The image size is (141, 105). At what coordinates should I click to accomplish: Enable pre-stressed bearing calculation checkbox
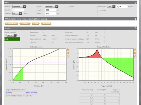click(x=6, y=19)
